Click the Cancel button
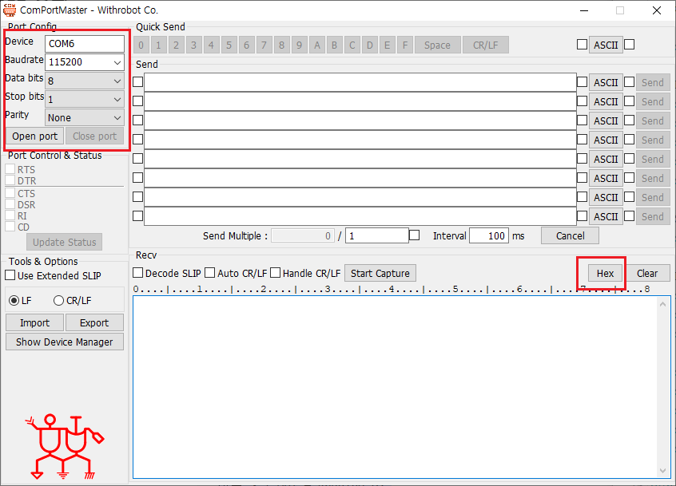Screen dimensions: 676x486 pyautogui.click(x=570, y=236)
